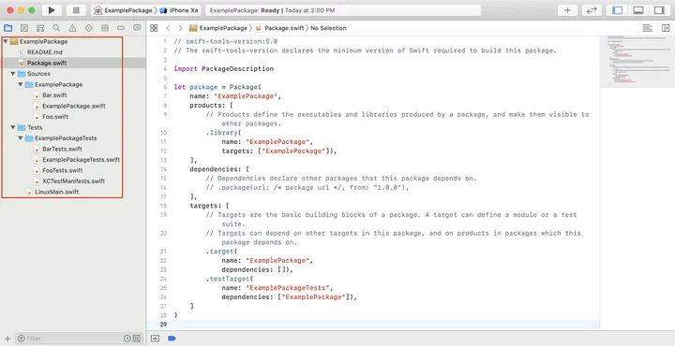This screenshot has width=675, height=346.
Task: Show the Find navigator magnifier tab
Action: 56,28
